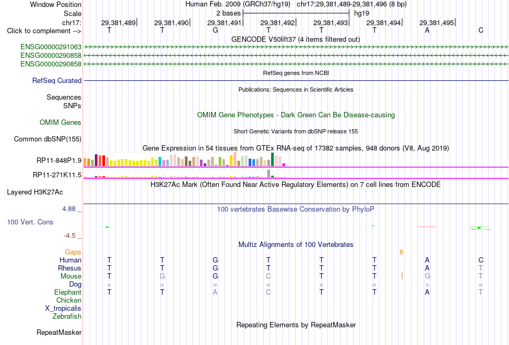Click the orange insertion bar in the Mouse row
The width and height of the screenshot is (509, 345).
point(402,275)
